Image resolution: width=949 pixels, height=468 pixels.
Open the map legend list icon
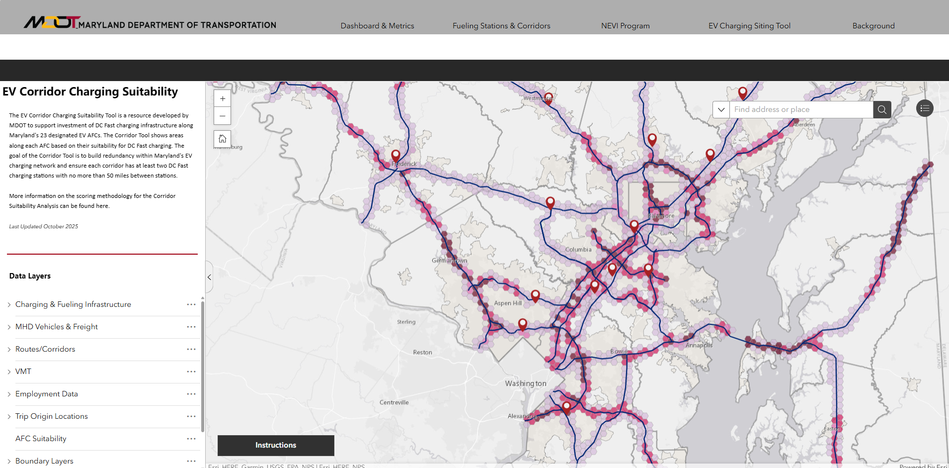point(924,108)
